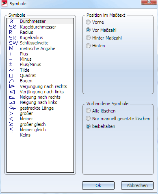Choose the Plus/Minus symbol
Viewport: 158px width, 194px height.
pyautogui.click(x=40, y=64)
